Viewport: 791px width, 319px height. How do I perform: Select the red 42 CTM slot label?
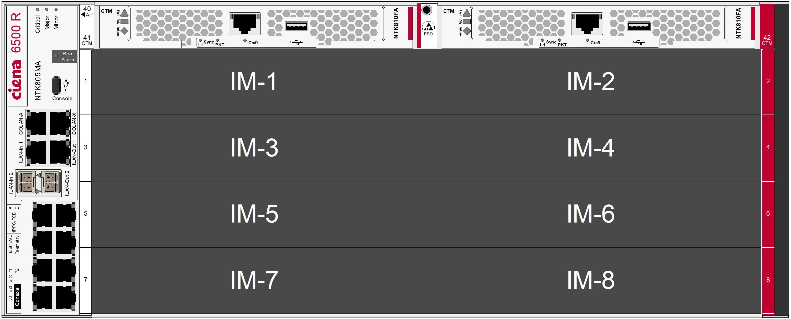click(x=767, y=40)
